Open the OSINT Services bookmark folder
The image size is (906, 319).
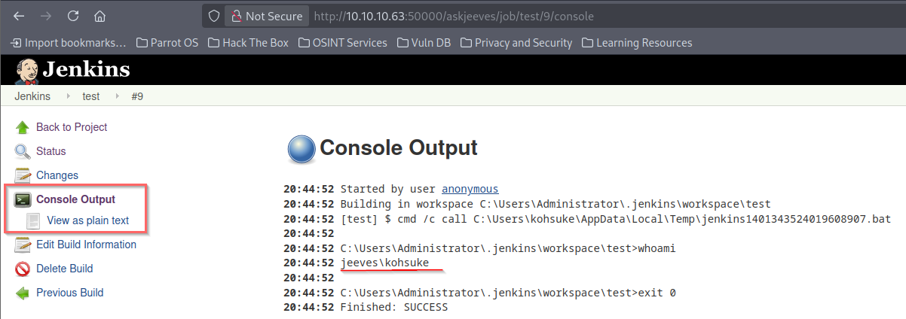342,43
